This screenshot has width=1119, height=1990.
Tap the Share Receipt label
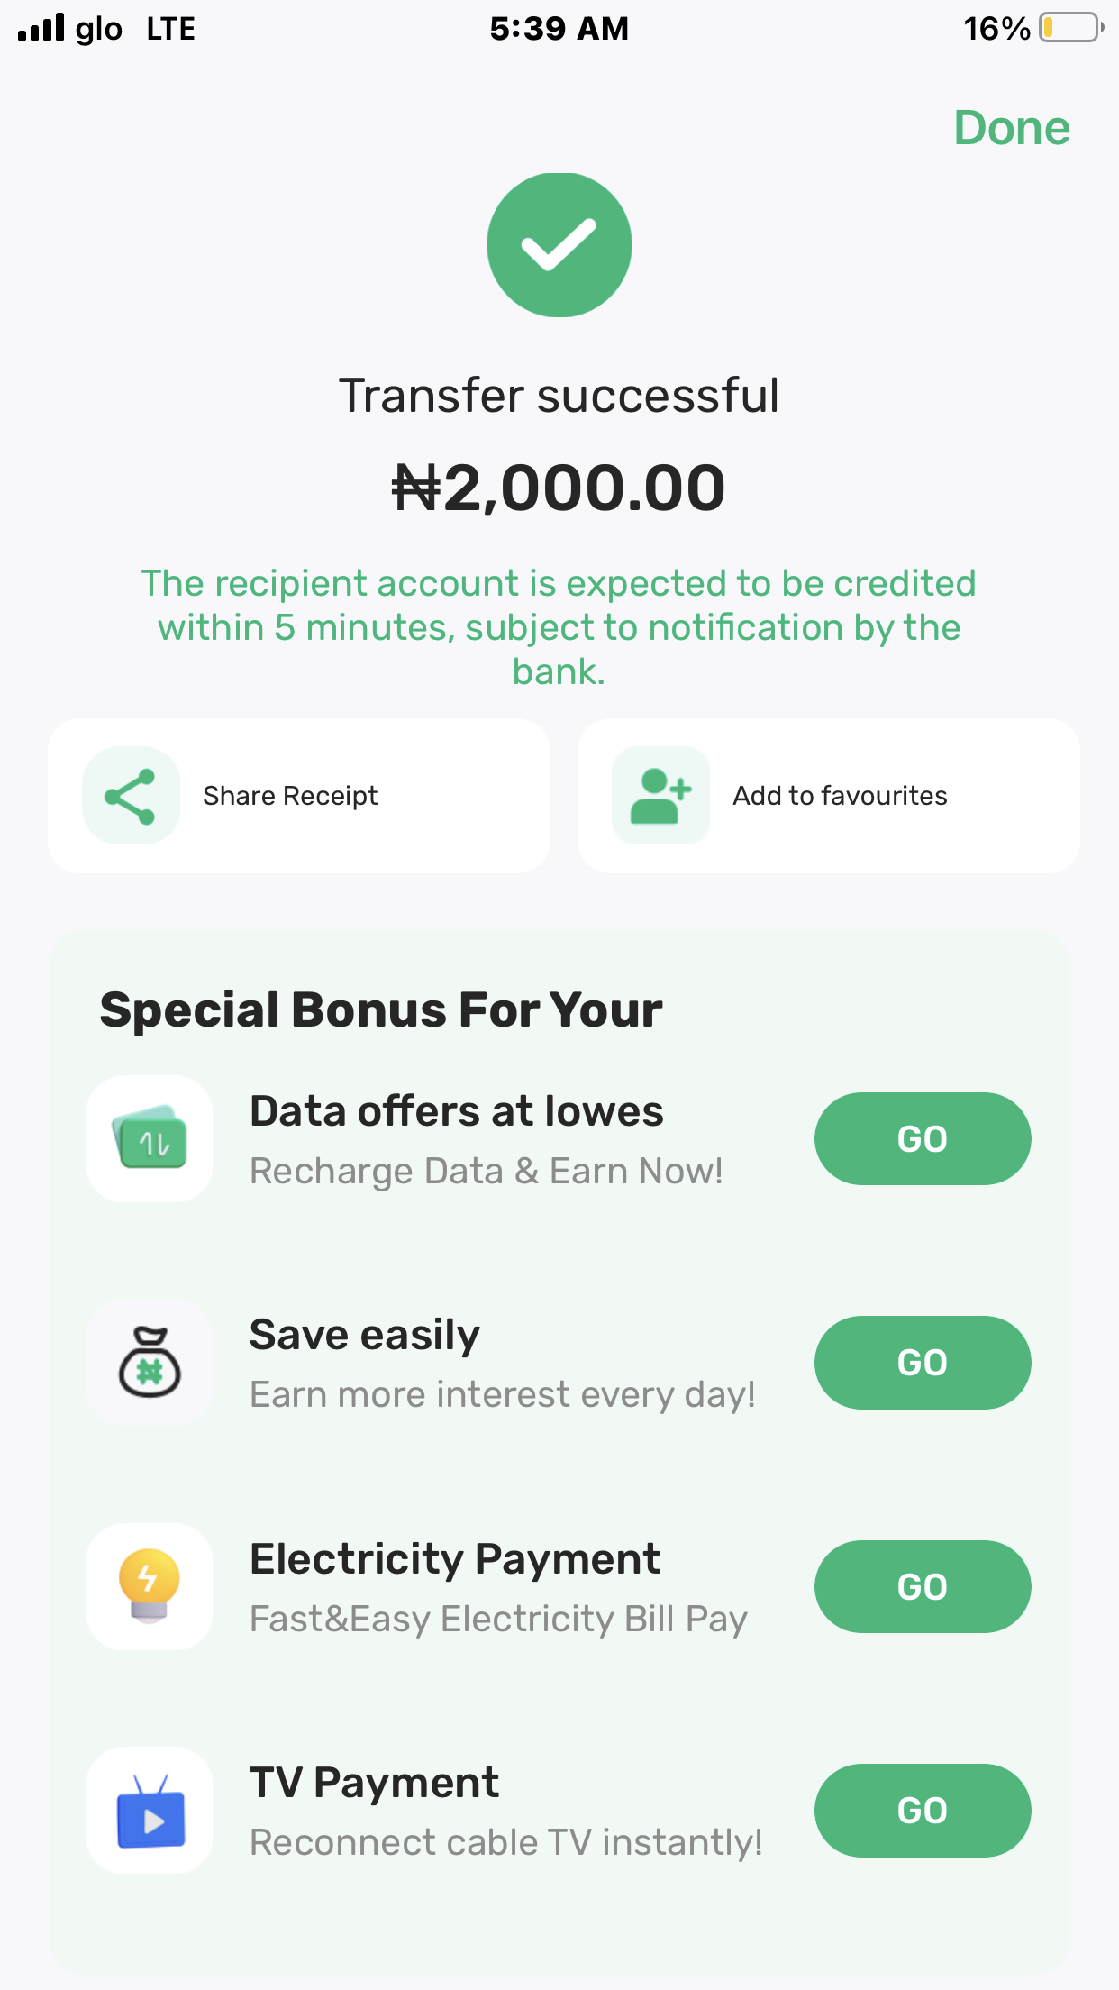click(x=290, y=796)
